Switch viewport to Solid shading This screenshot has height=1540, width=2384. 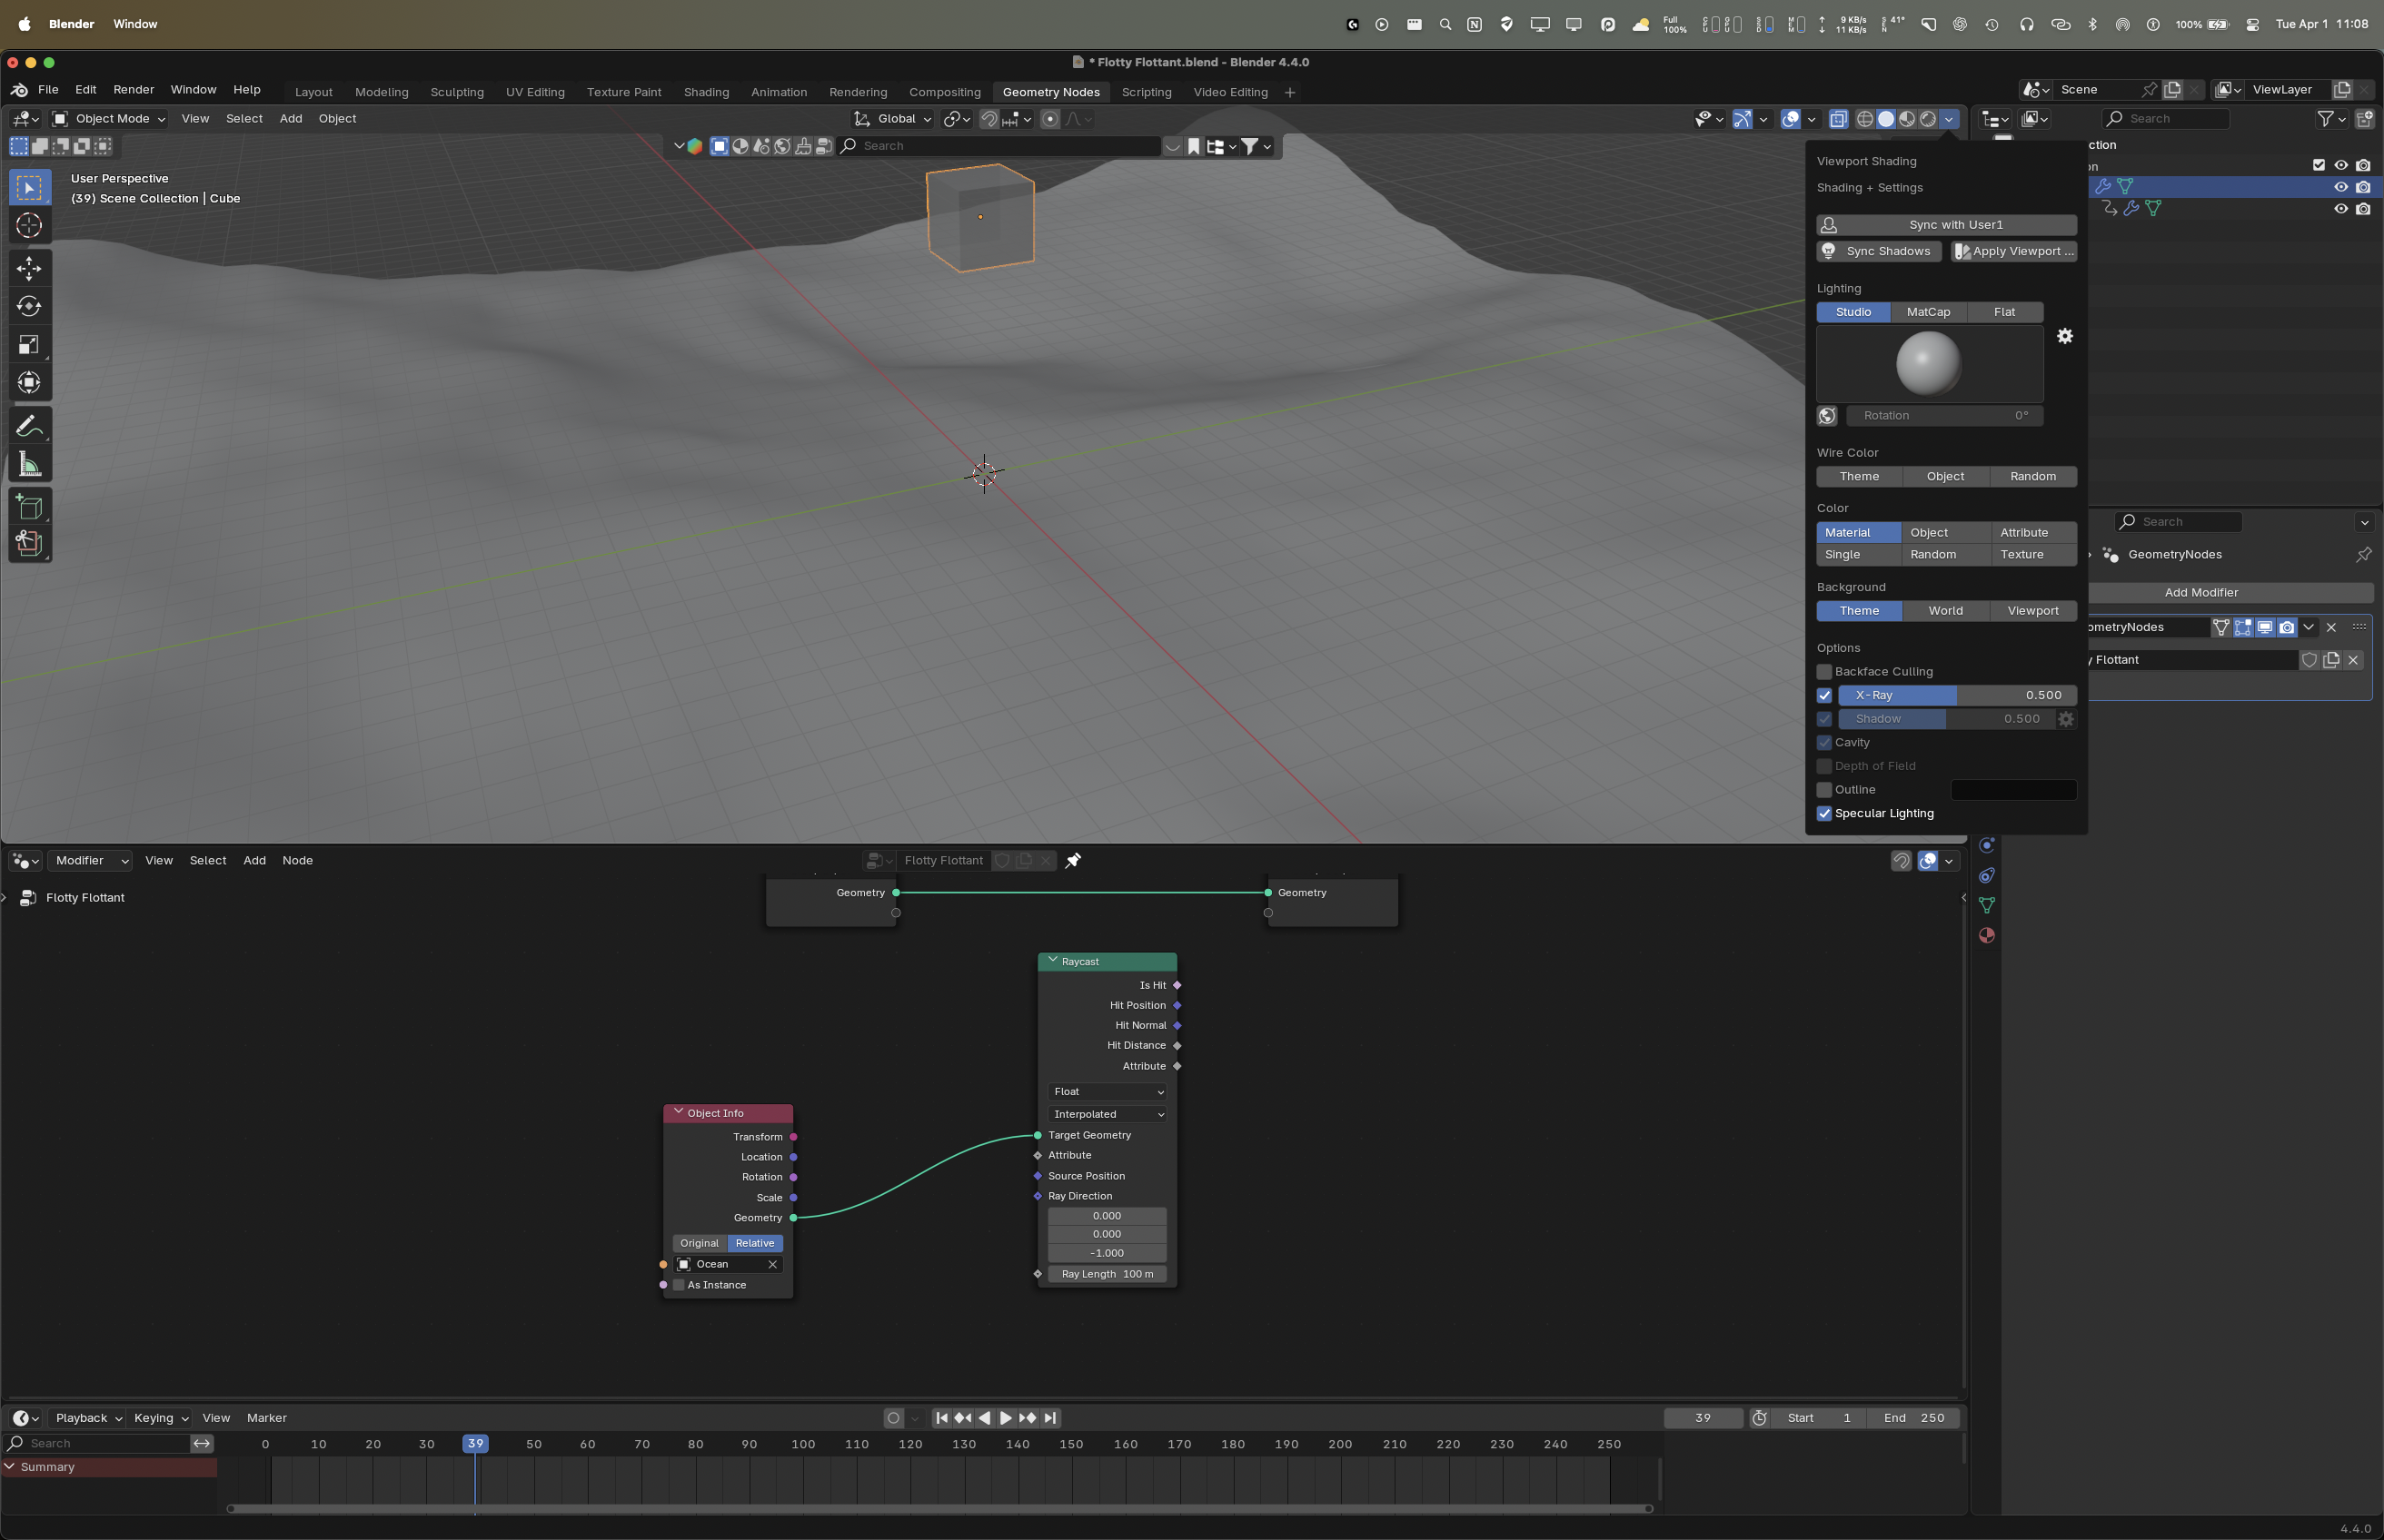(x=1886, y=119)
